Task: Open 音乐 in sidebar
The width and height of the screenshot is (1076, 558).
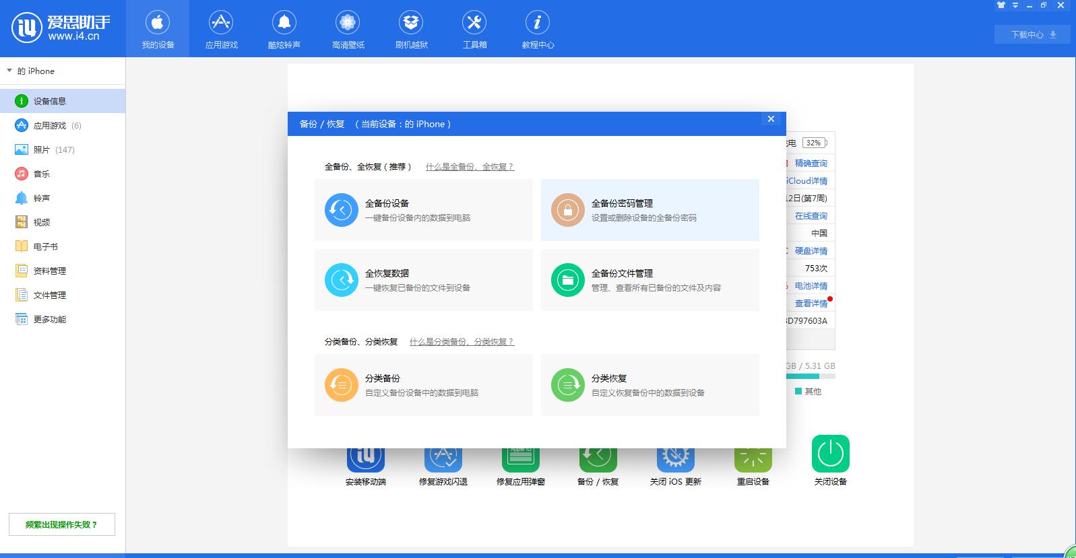Action: point(63,174)
